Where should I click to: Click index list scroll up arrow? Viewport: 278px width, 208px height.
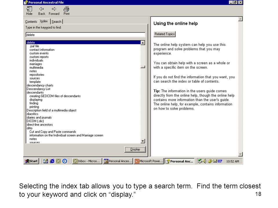(x=143, y=43)
